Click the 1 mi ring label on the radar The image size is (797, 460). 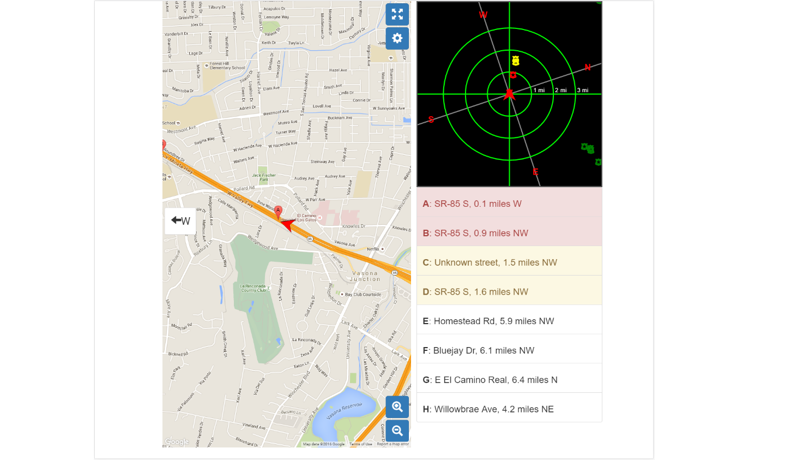[539, 90]
